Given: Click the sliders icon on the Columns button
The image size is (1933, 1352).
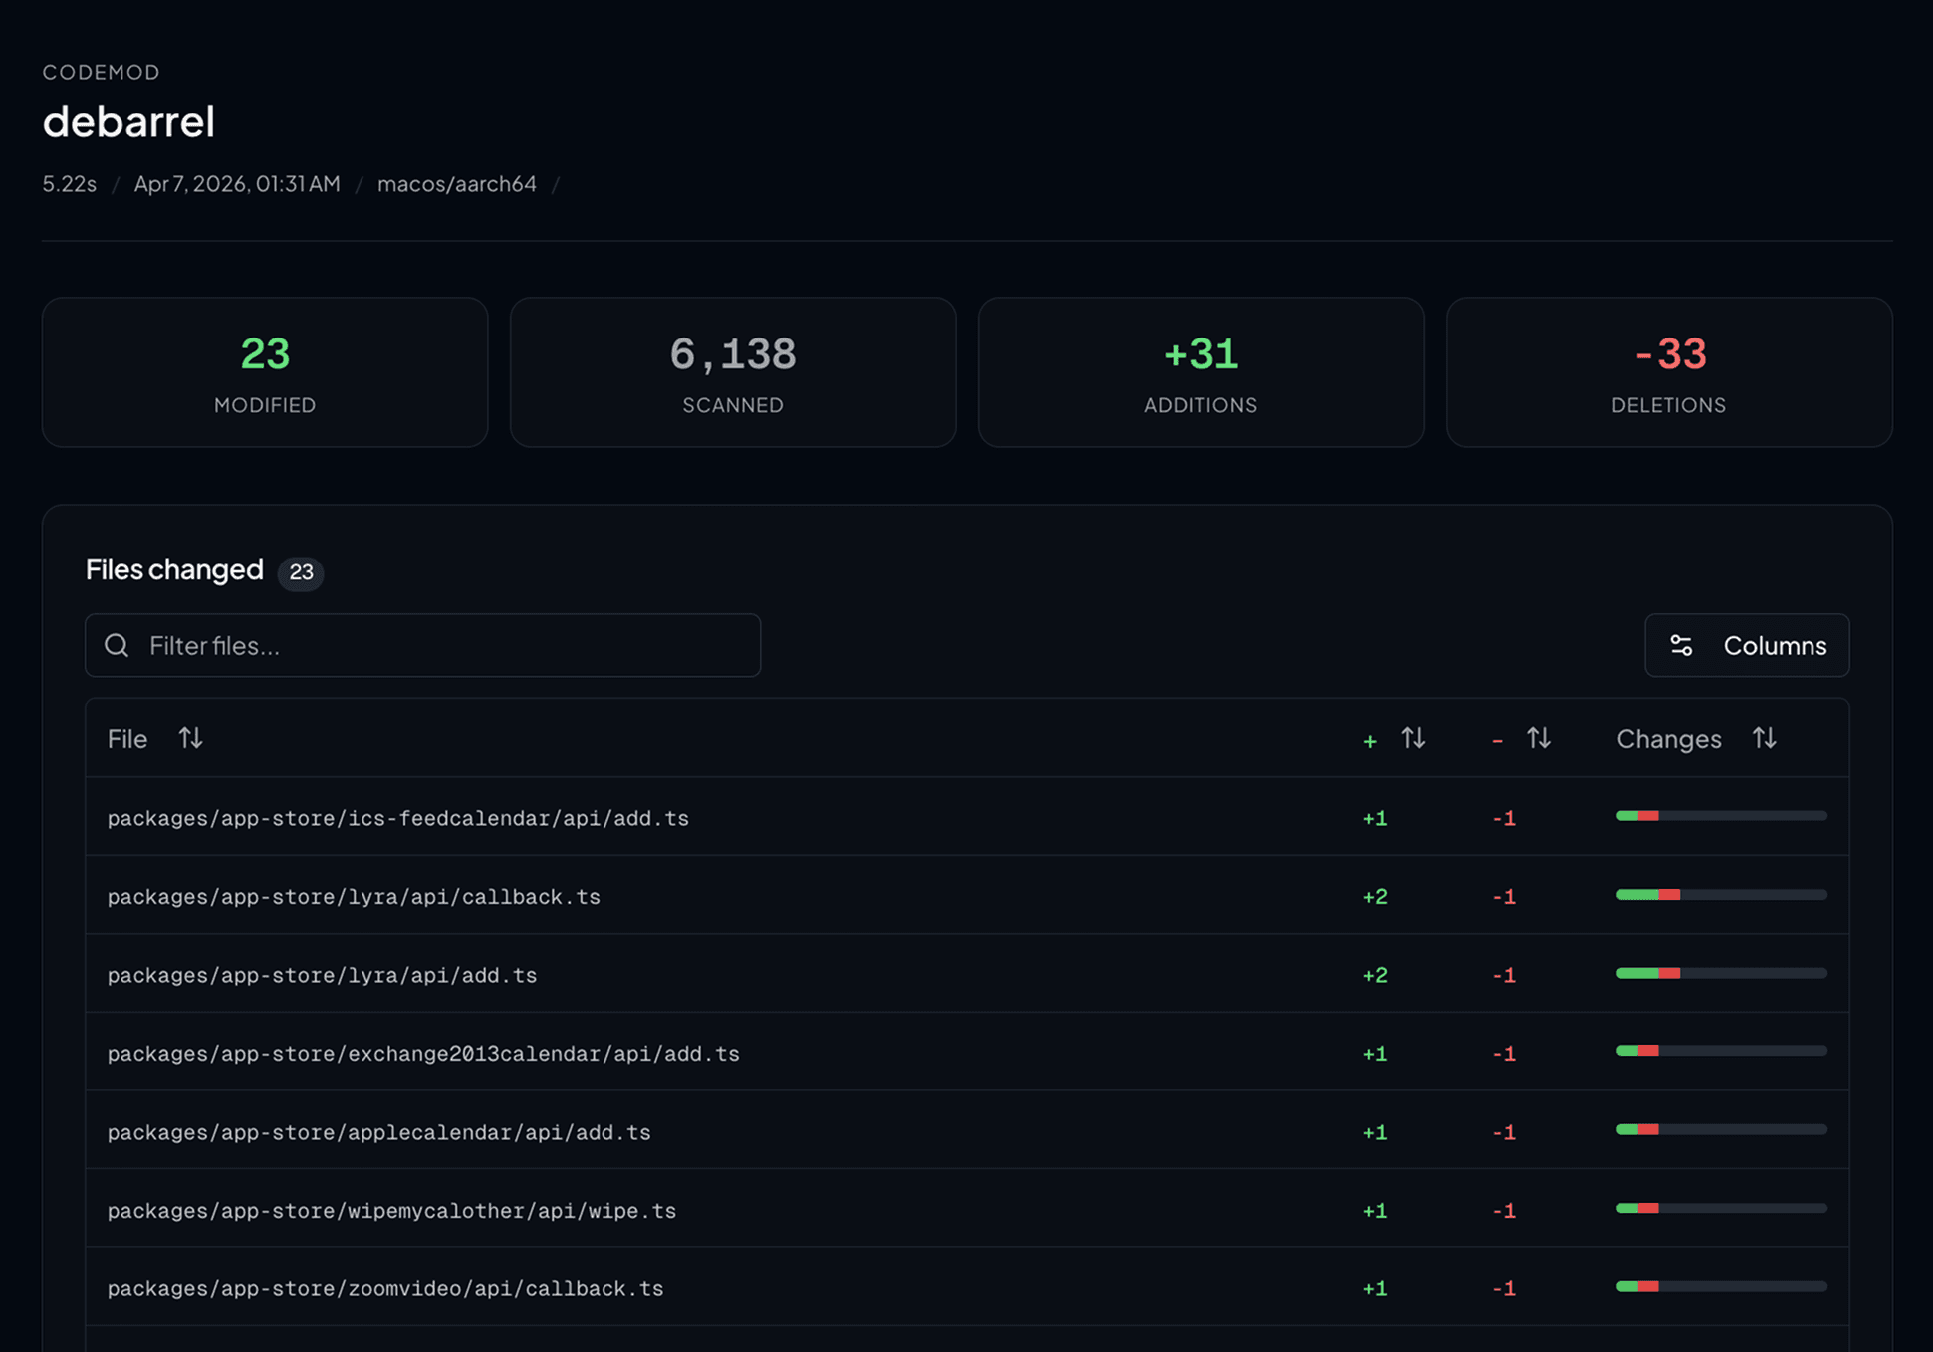Looking at the screenshot, I should pyautogui.click(x=1681, y=645).
